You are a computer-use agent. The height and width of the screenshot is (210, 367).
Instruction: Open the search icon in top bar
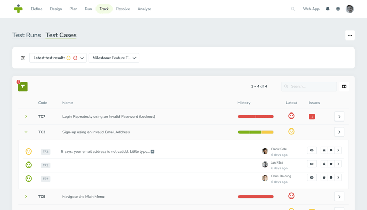293,9
